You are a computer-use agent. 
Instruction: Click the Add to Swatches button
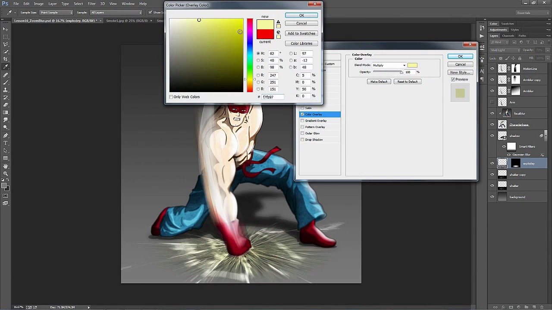tap(301, 34)
